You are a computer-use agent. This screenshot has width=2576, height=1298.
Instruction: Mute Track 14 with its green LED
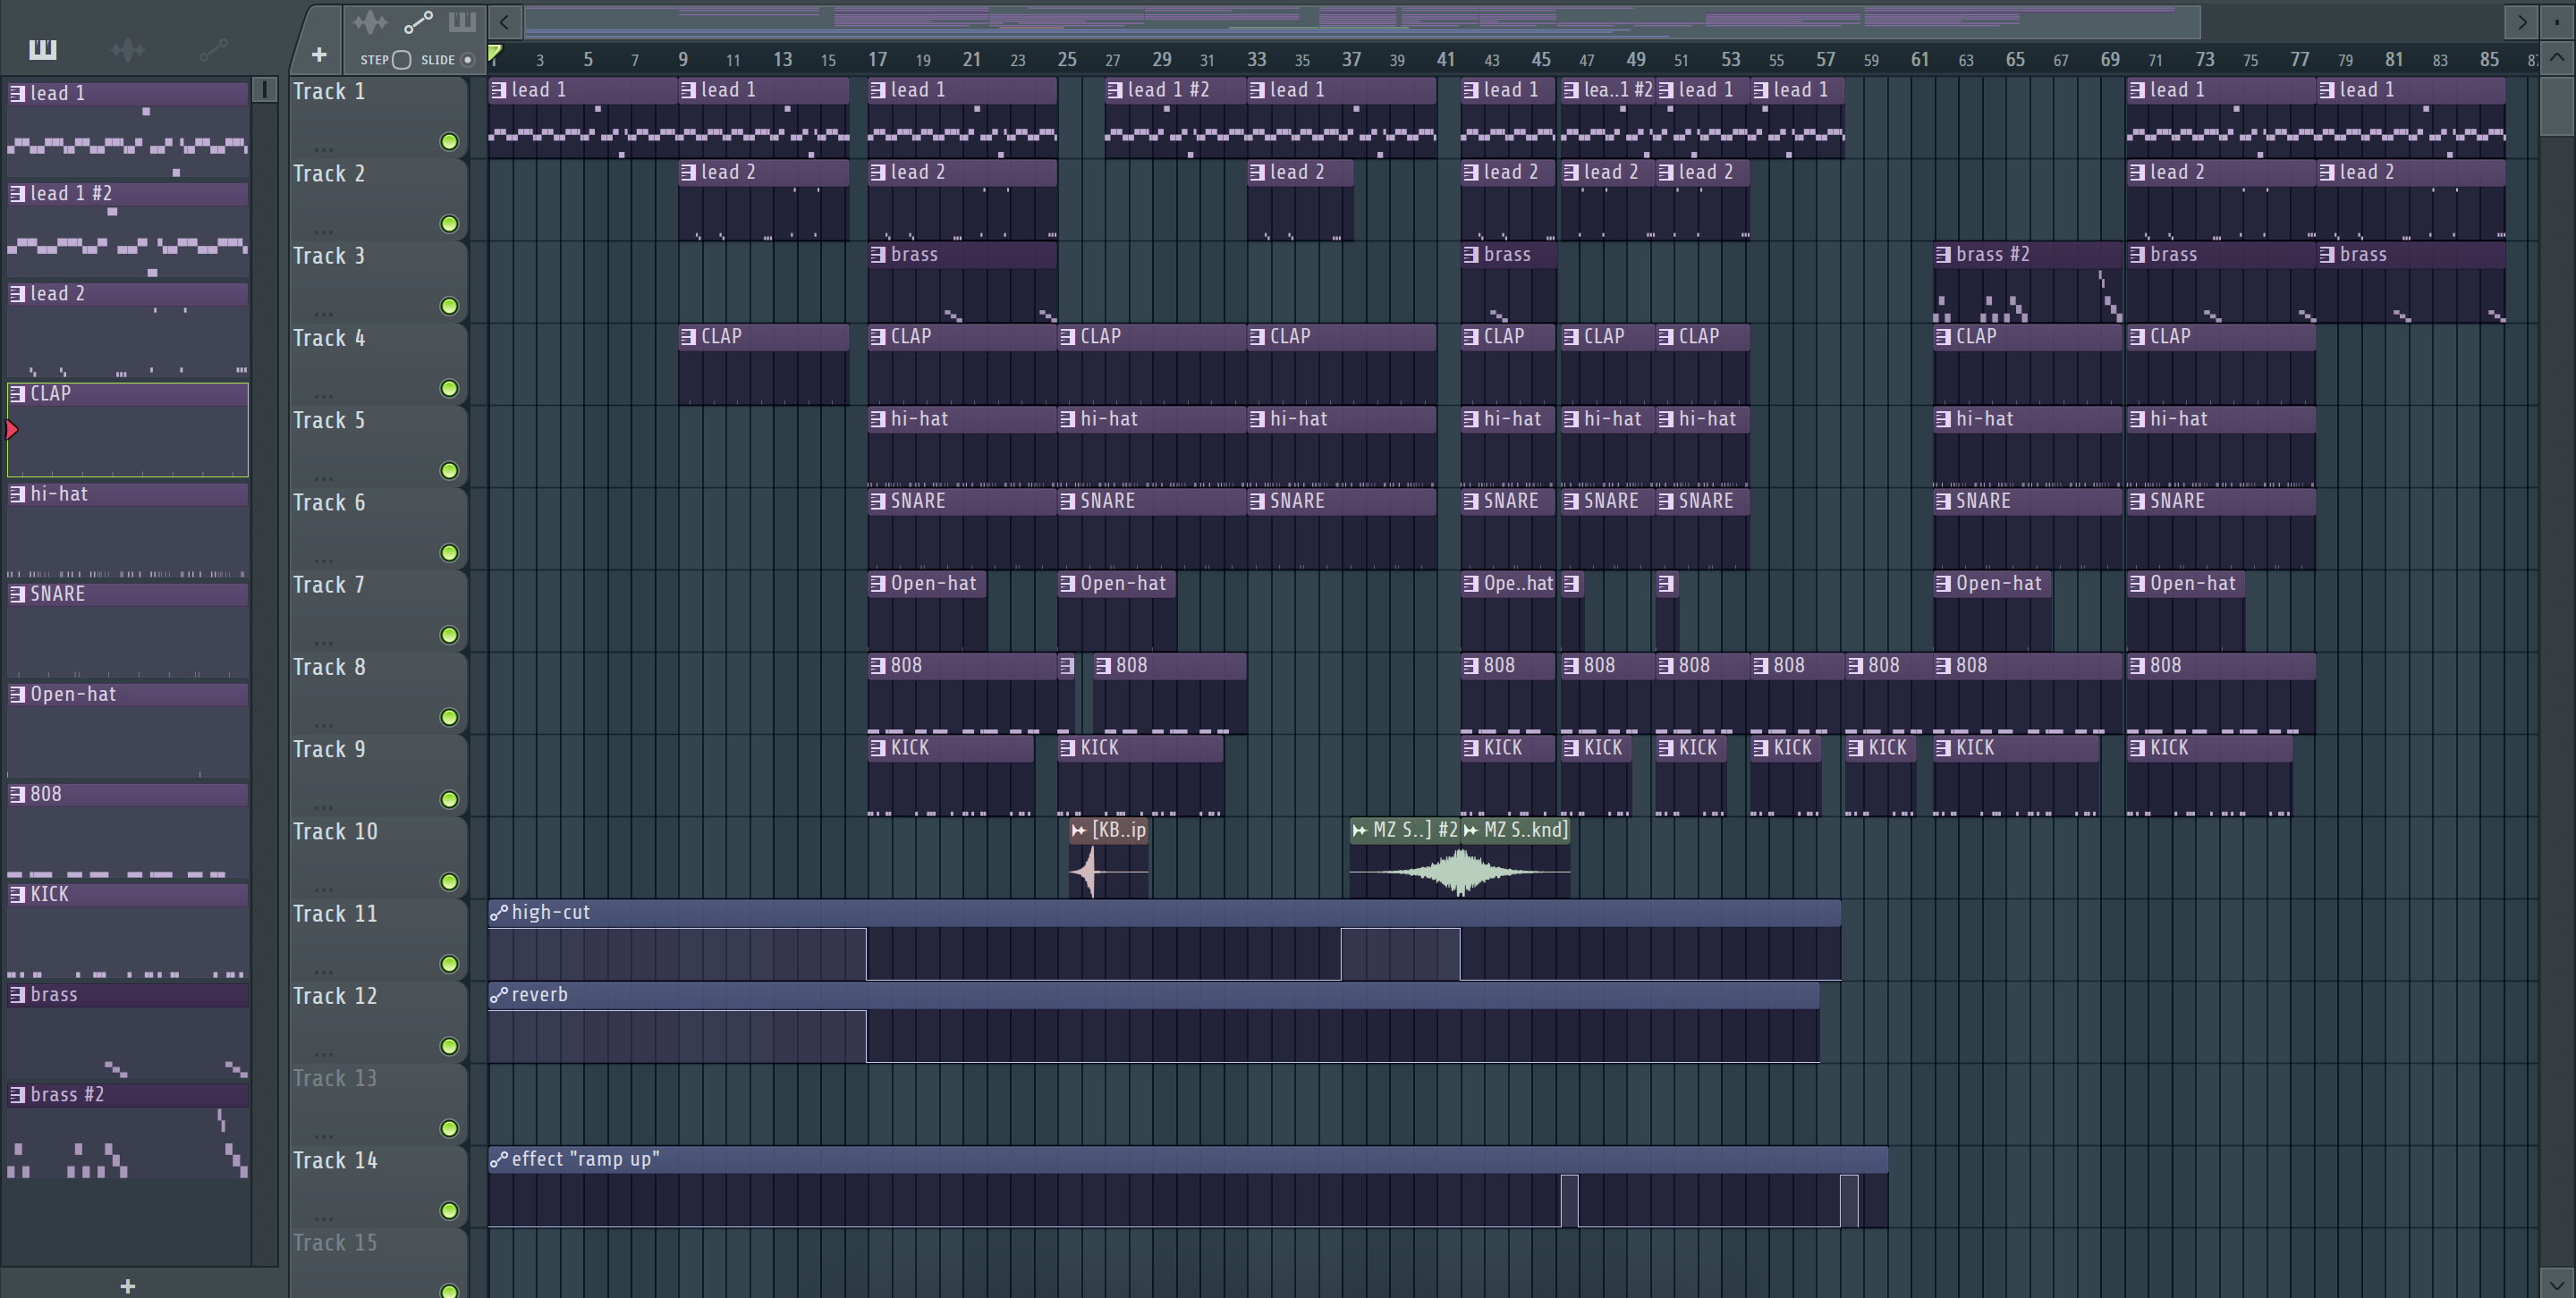point(450,1210)
